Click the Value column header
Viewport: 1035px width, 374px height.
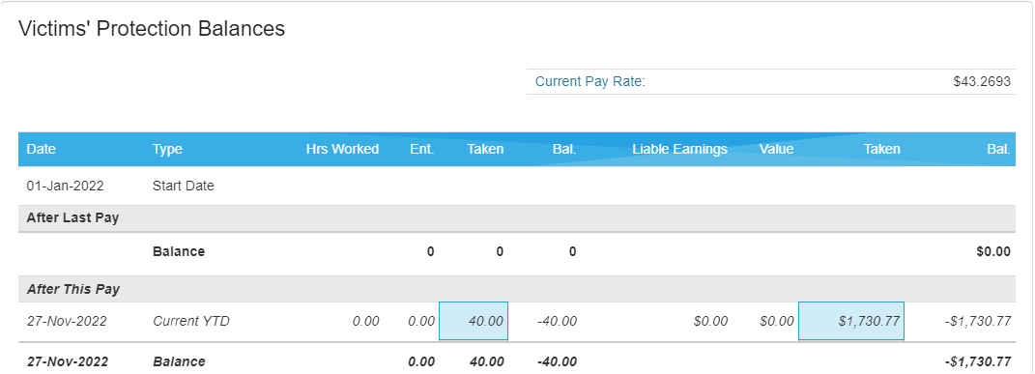(776, 149)
